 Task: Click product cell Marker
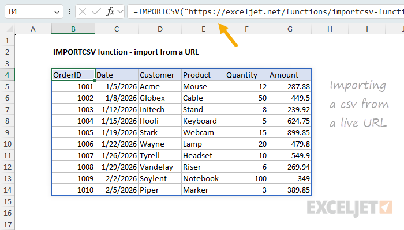click(203, 190)
